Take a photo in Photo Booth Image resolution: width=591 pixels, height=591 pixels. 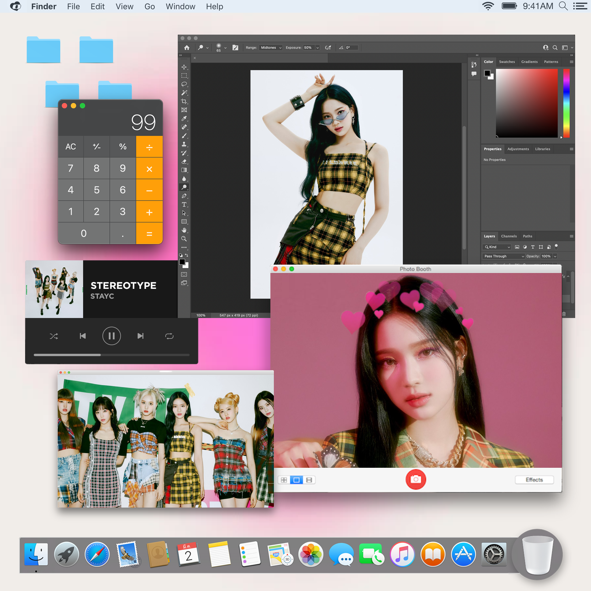coord(416,479)
